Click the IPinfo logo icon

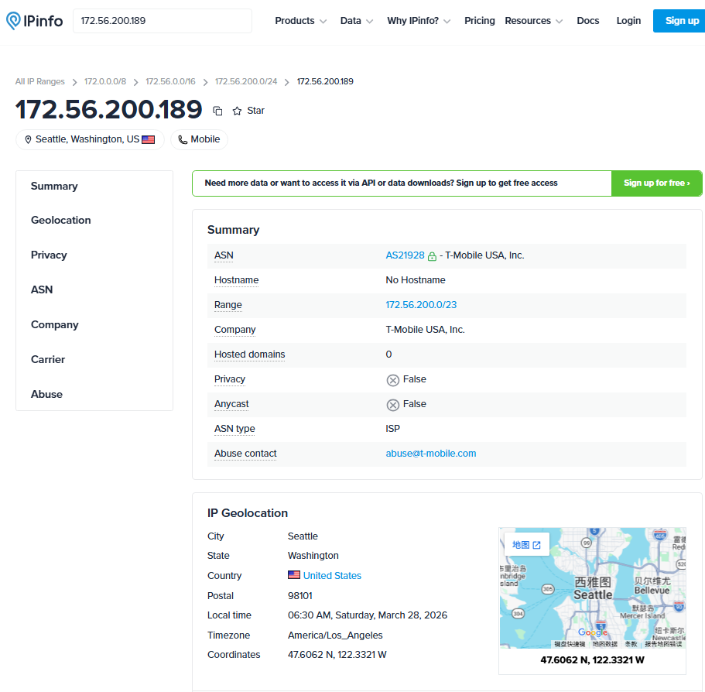14,21
